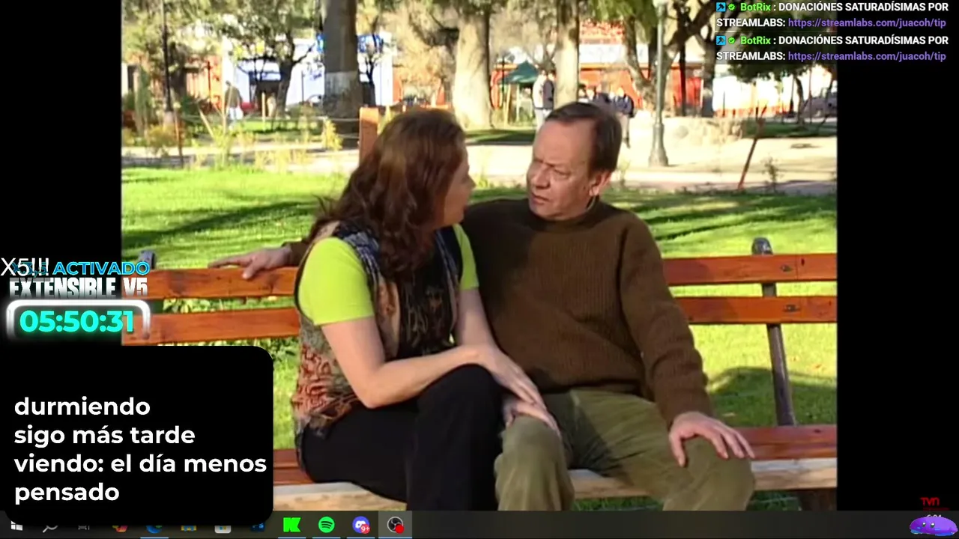
Task: Open Discord from the taskbar
Action: [361, 526]
